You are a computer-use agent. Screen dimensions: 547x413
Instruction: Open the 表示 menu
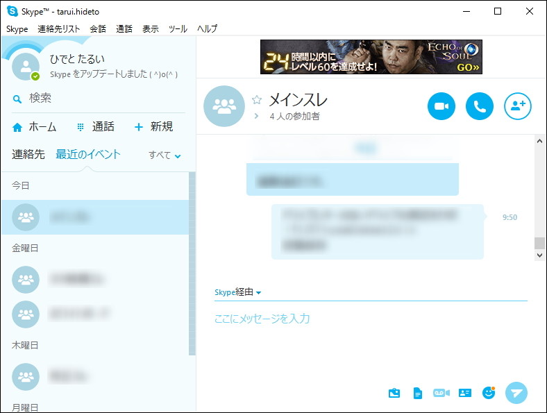pyautogui.click(x=151, y=28)
